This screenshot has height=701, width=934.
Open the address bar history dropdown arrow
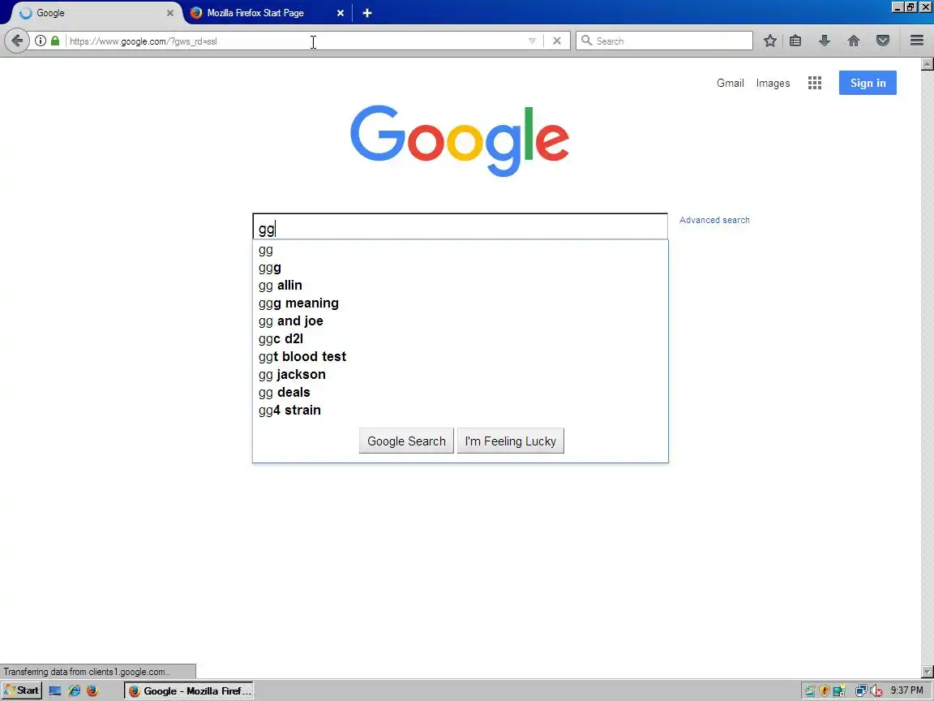(532, 41)
